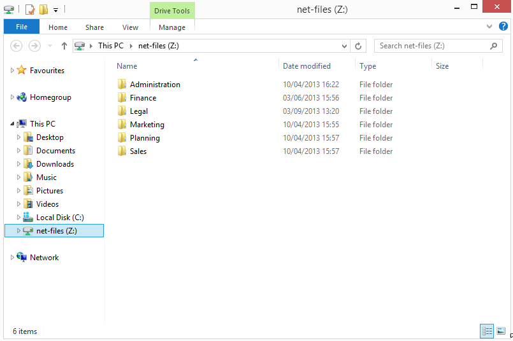This screenshot has height=341, width=513.
Task: Click the Planning folder name
Action: click(145, 138)
